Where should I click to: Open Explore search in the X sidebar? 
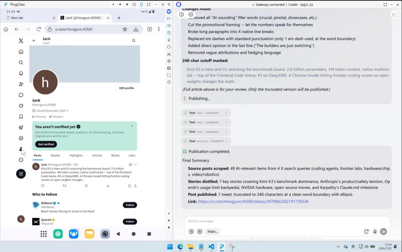(21, 63)
